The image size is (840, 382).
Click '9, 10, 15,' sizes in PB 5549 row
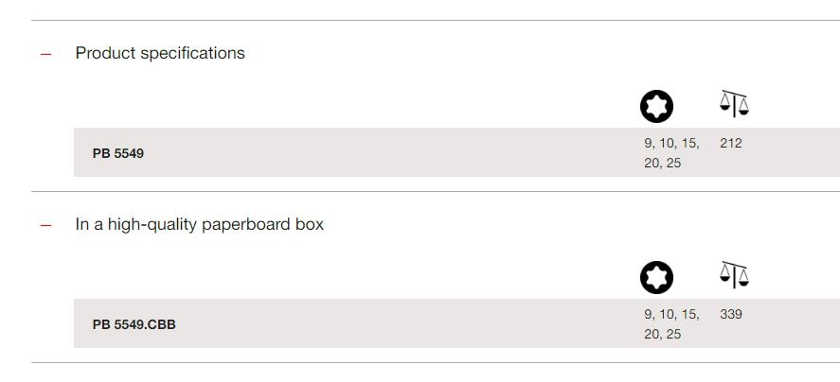[671, 144]
